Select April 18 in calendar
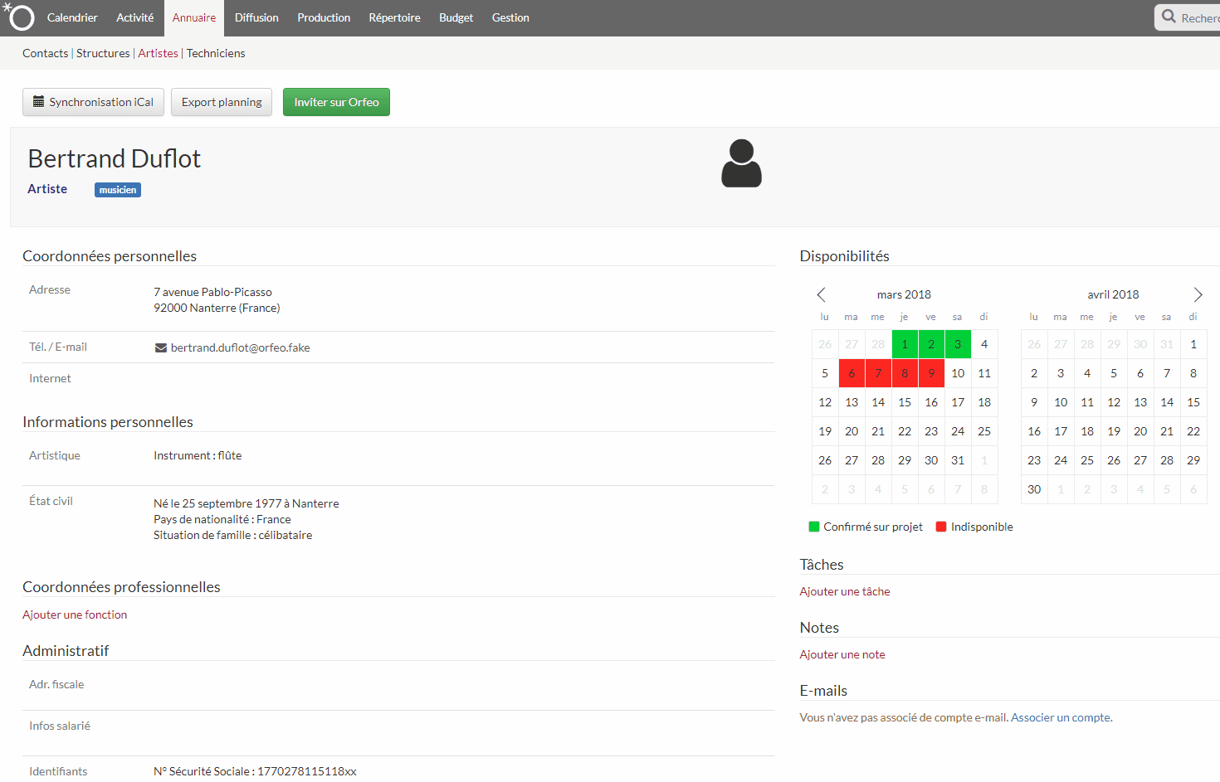The width and height of the screenshot is (1220, 782). (1087, 431)
